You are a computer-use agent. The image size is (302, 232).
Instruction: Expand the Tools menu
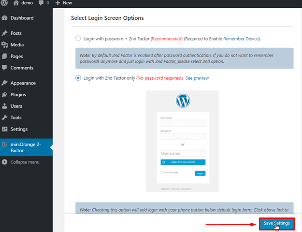point(16,117)
